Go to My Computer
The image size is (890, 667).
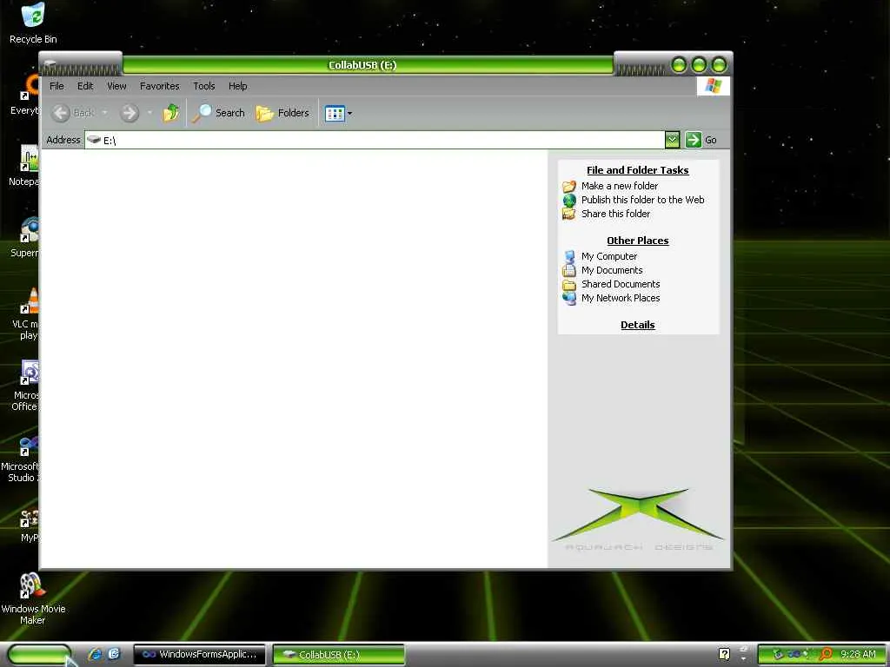click(609, 256)
